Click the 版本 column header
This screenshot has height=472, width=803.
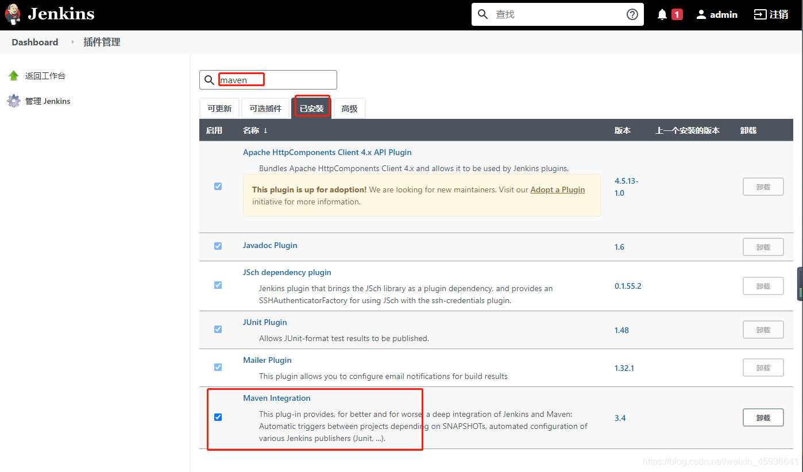coord(623,130)
